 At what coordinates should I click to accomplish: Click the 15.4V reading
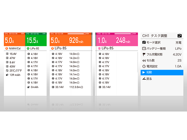point(13,54)
